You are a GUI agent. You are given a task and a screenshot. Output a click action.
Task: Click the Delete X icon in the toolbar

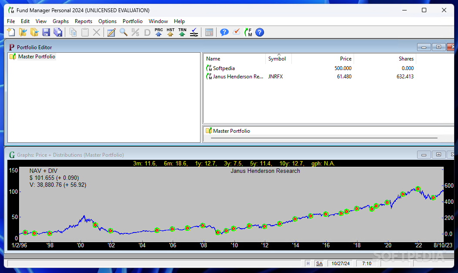pyautogui.click(x=97, y=32)
